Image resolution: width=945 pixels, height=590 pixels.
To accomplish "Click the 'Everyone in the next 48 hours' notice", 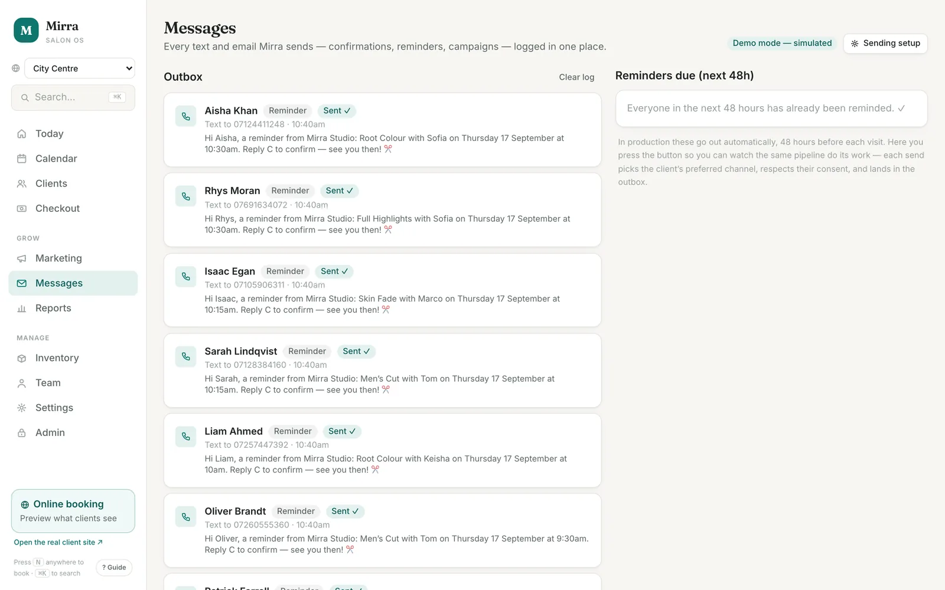I will pyautogui.click(x=771, y=109).
